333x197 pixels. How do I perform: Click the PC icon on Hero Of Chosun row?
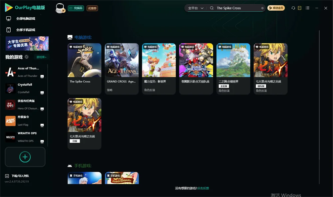point(42,109)
